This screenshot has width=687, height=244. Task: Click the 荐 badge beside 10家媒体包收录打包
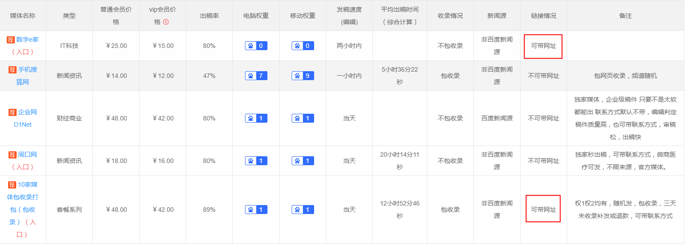(x=13, y=185)
